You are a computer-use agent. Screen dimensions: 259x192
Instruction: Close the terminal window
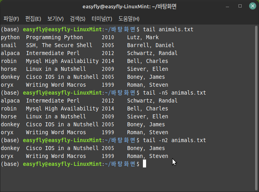click(x=253, y=6)
